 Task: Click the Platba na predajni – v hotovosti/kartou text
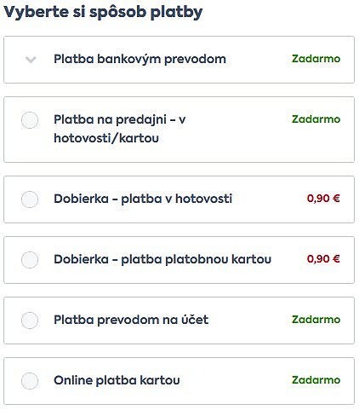(x=119, y=129)
